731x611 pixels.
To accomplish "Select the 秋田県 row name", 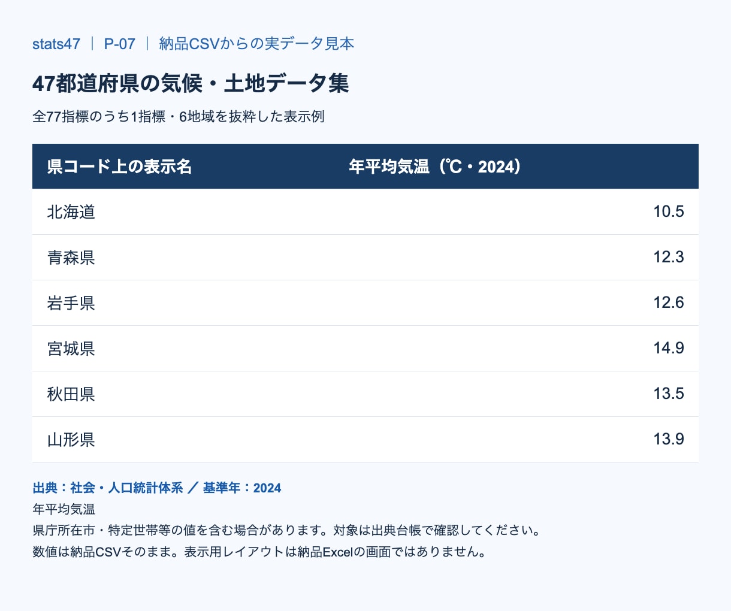I will point(71,394).
